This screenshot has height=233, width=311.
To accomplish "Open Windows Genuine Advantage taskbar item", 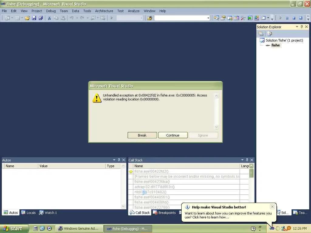I will pos(79,229).
